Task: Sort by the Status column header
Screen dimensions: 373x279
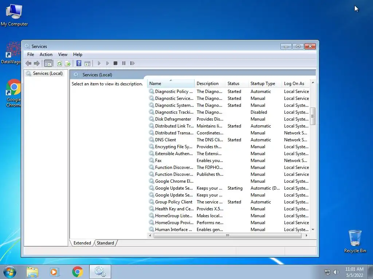Action: click(x=236, y=83)
